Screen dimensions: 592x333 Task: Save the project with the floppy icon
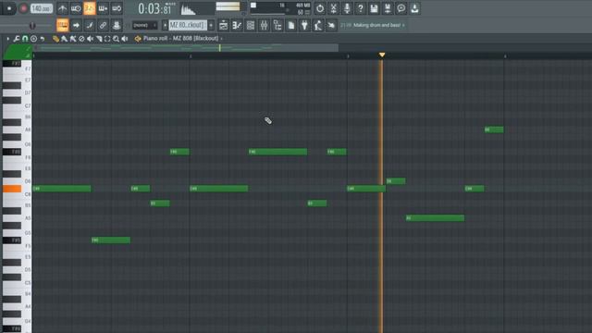click(x=374, y=8)
